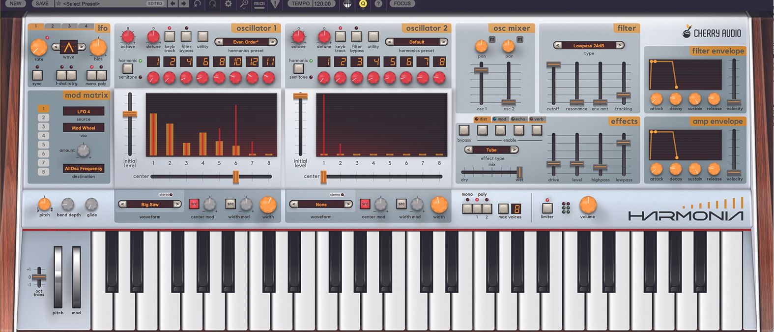Toggle oscillator 1 keyb track button
Viewport: 774px width, 332px height.
(170, 36)
